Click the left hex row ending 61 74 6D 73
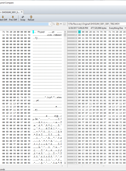Screen dimensions: 126x171 pyautogui.click(x=16, y=97)
